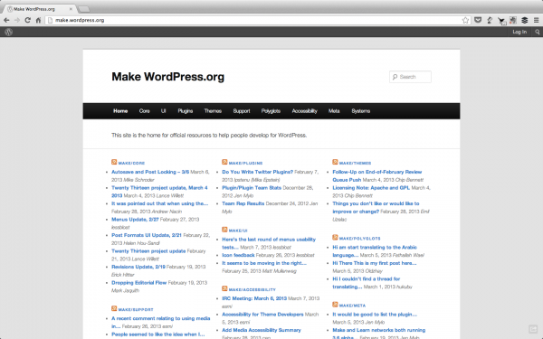Screen dimensions: 543x339
Task: Go to the Core navigation item
Action: [145, 111]
